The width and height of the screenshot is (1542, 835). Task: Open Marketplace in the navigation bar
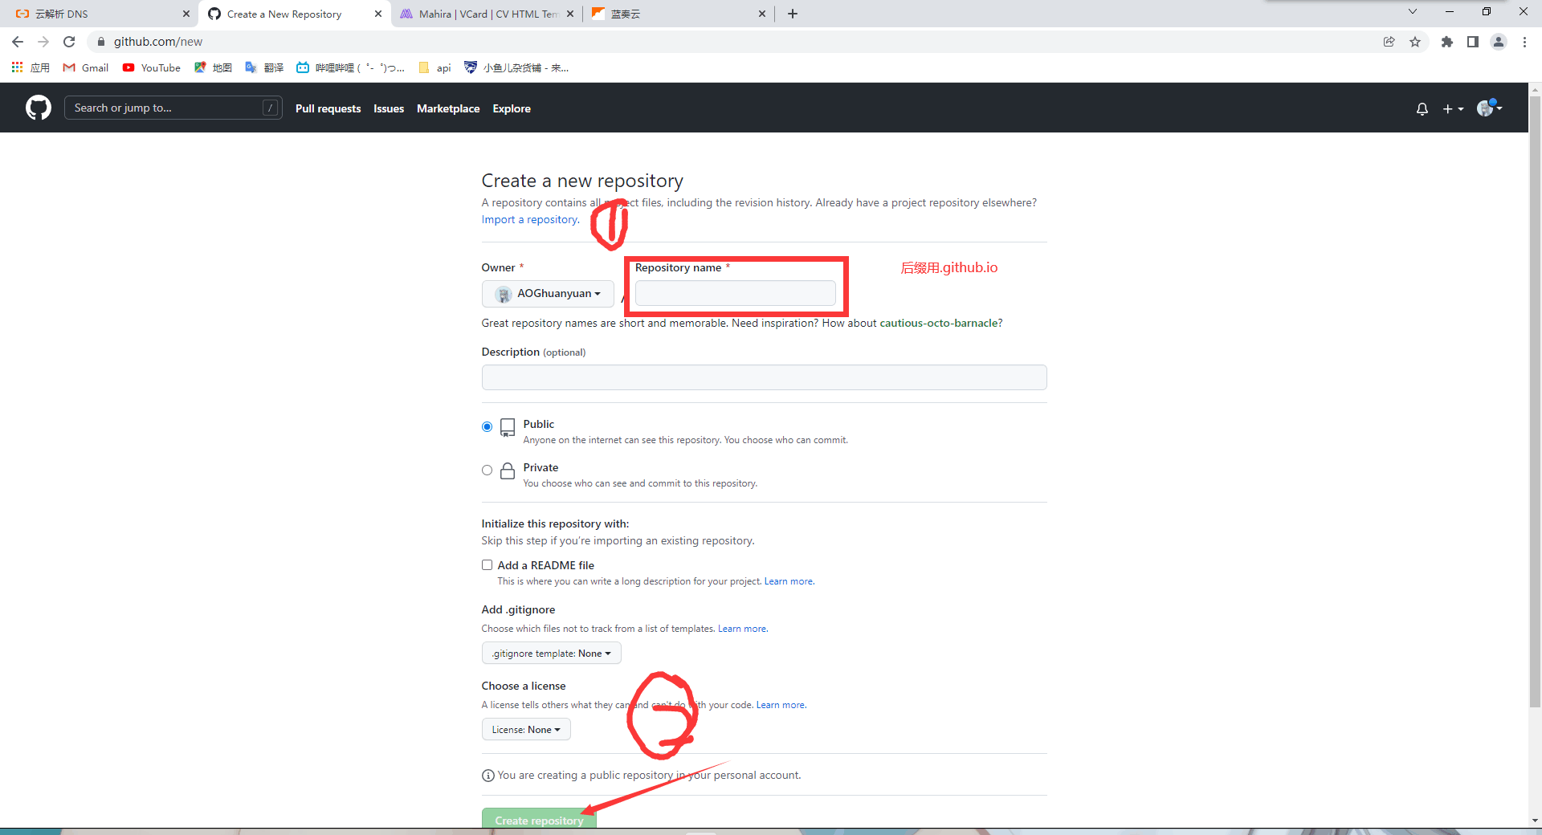tap(448, 108)
